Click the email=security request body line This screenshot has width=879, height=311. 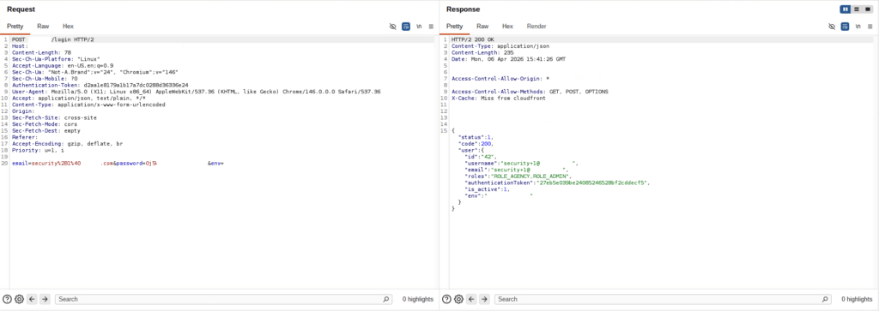(x=118, y=164)
